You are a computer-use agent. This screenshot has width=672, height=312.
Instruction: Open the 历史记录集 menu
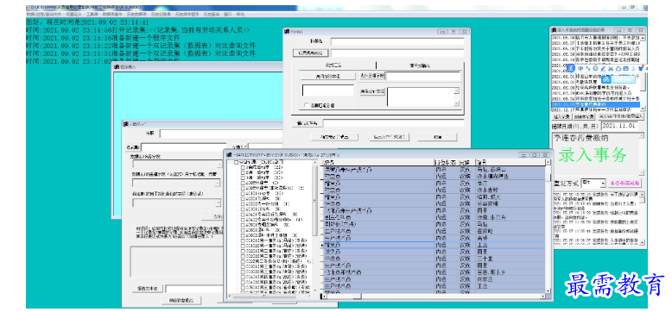click(161, 14)
